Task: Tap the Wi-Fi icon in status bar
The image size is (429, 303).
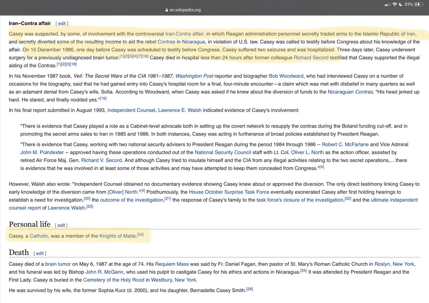Action: pyautogui.click(x=395, y=4)
